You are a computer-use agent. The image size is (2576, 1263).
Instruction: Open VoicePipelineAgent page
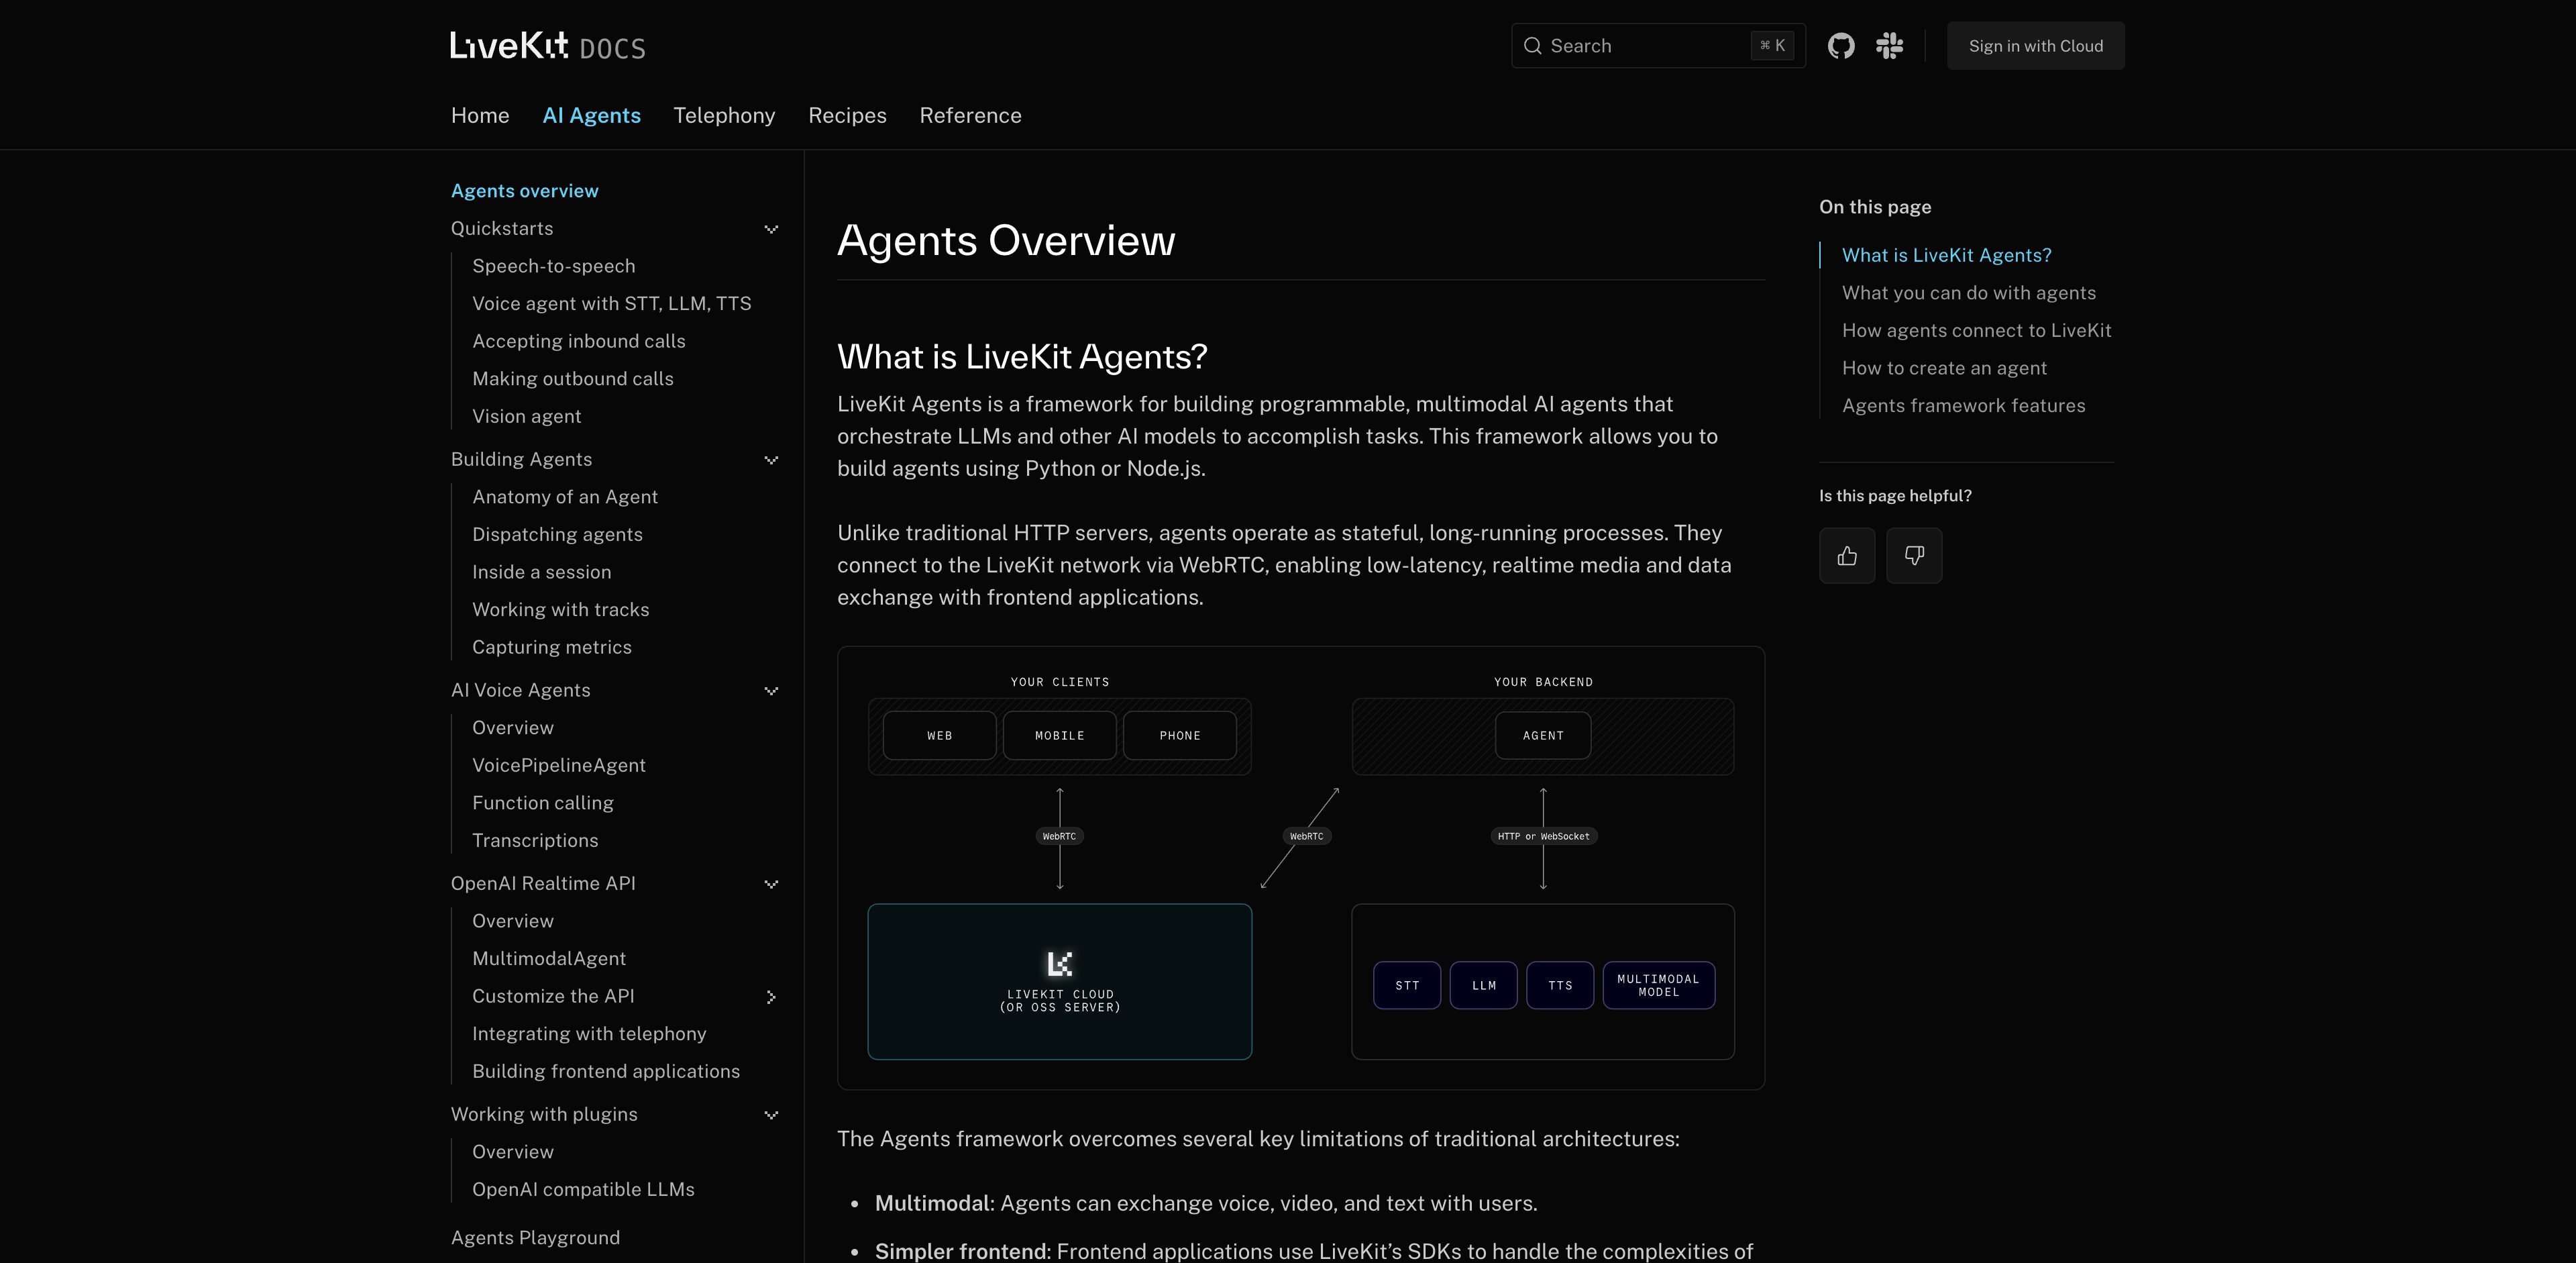pos(558,765)
